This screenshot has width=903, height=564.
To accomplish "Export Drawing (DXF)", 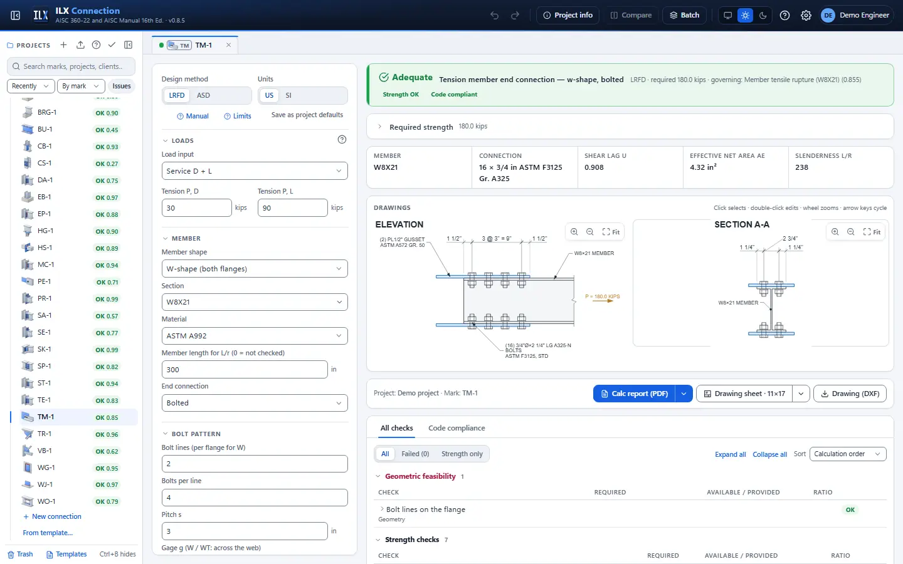I will tap(850, 394).
